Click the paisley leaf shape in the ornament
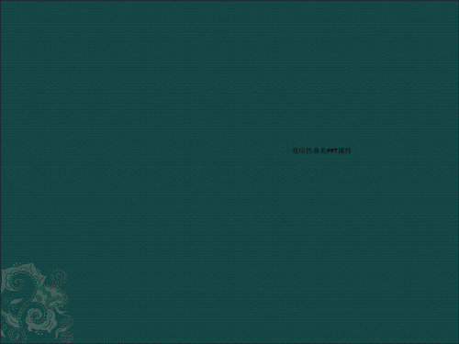 coord(17,301)
